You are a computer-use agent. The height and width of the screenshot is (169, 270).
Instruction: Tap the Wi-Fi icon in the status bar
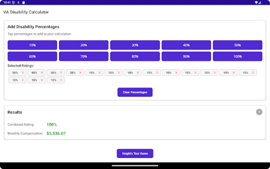[x=257, y=3]
